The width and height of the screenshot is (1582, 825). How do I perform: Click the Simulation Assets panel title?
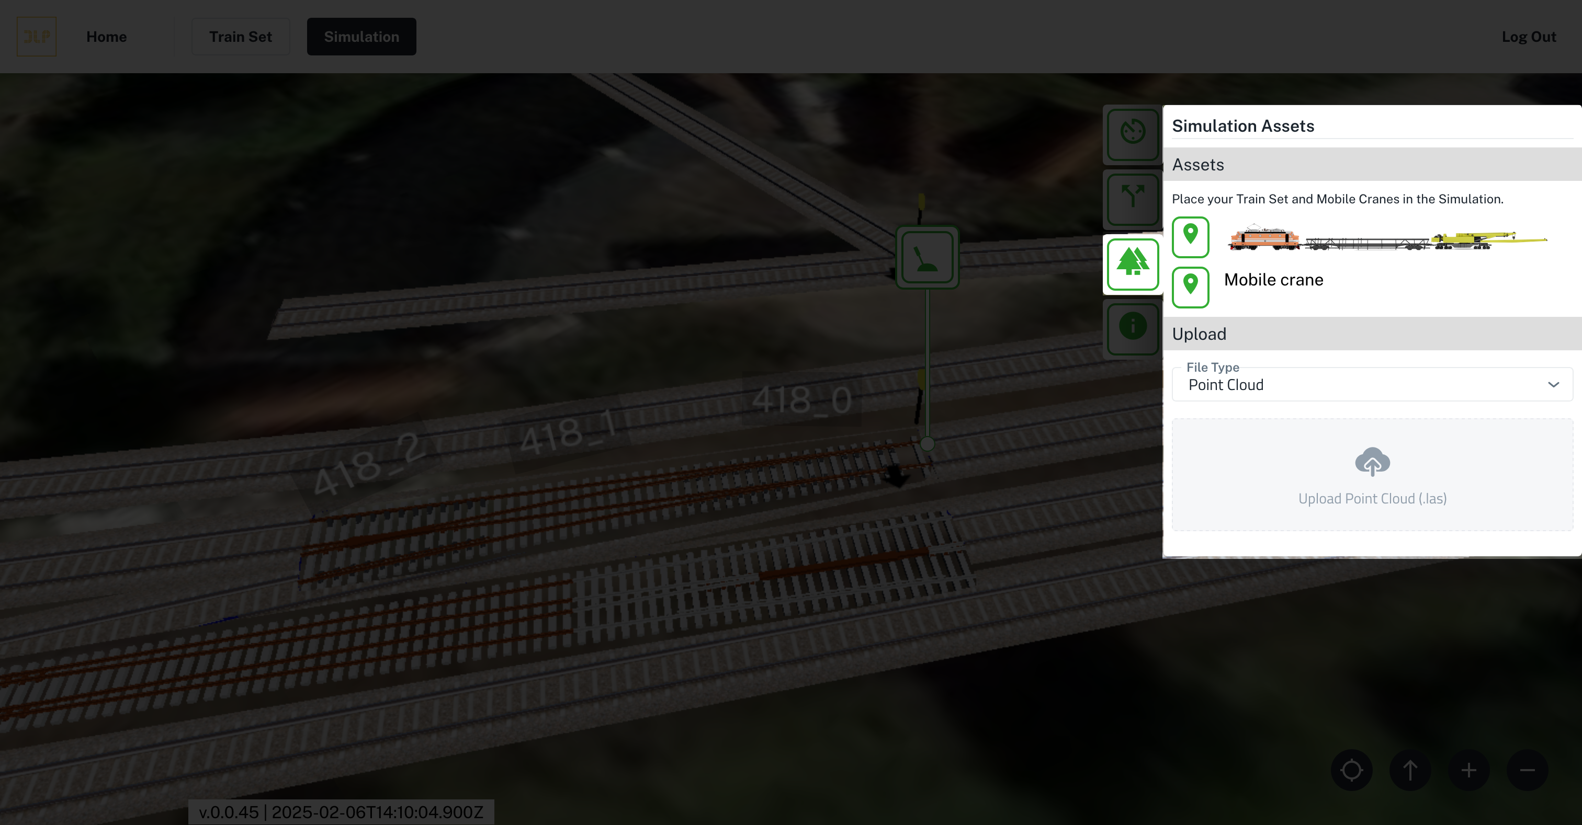1243,126
